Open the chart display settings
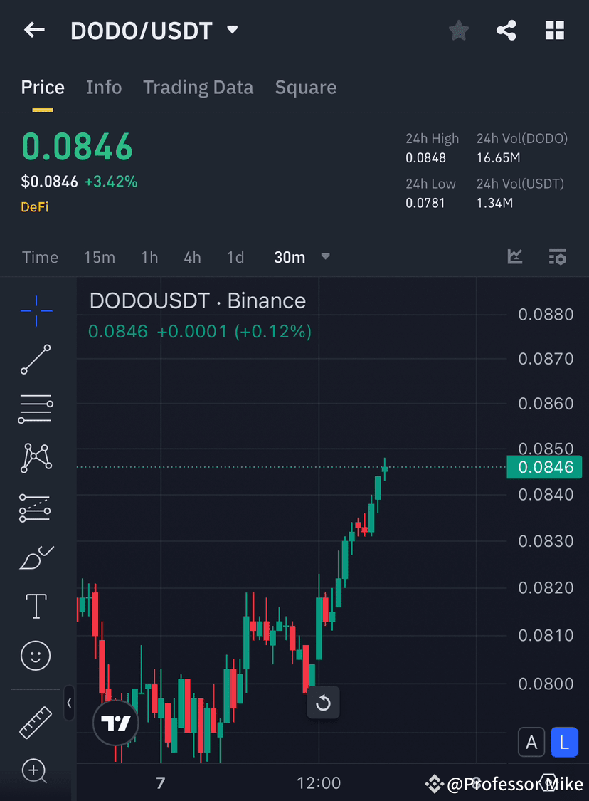The height and width of the screenshot is (801, 589). (558, 257)
